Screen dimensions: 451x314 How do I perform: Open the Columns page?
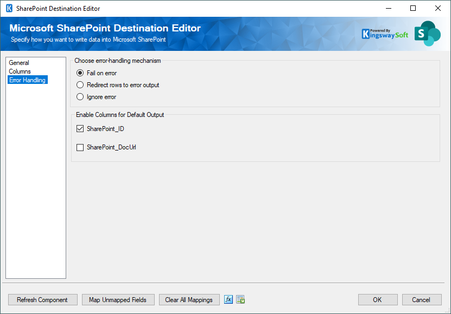pyautogui.click(x=20, y=71)
